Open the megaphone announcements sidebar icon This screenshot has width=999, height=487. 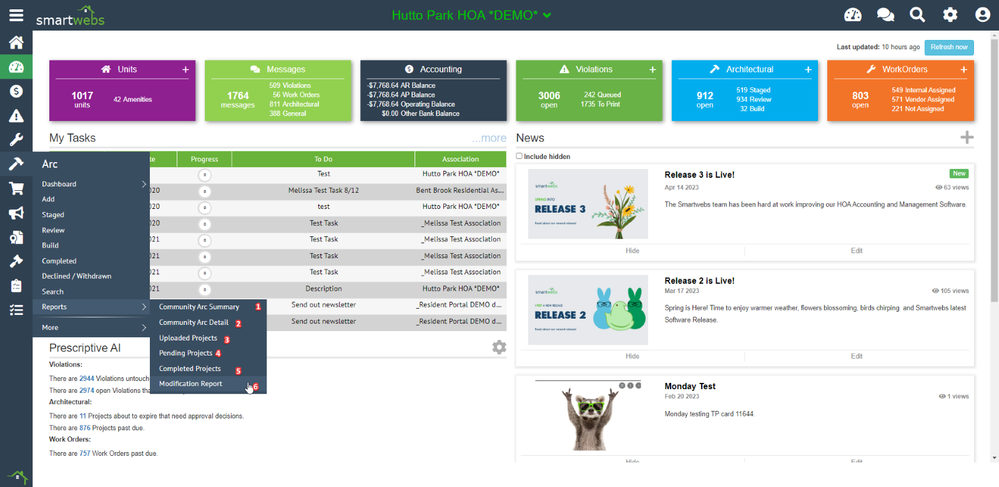point(16,213)
